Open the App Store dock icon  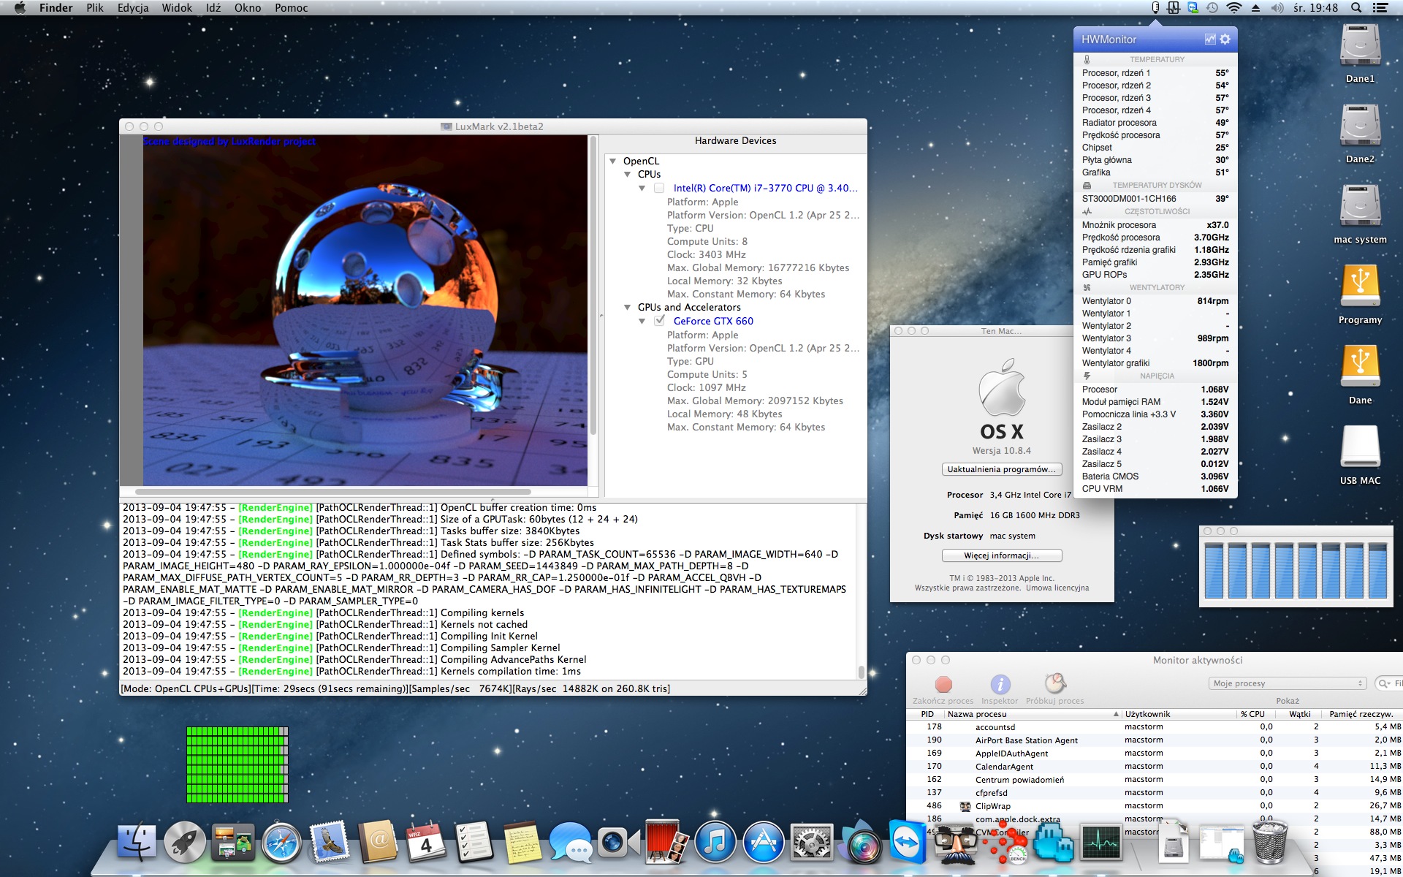[x=763, y=843]
